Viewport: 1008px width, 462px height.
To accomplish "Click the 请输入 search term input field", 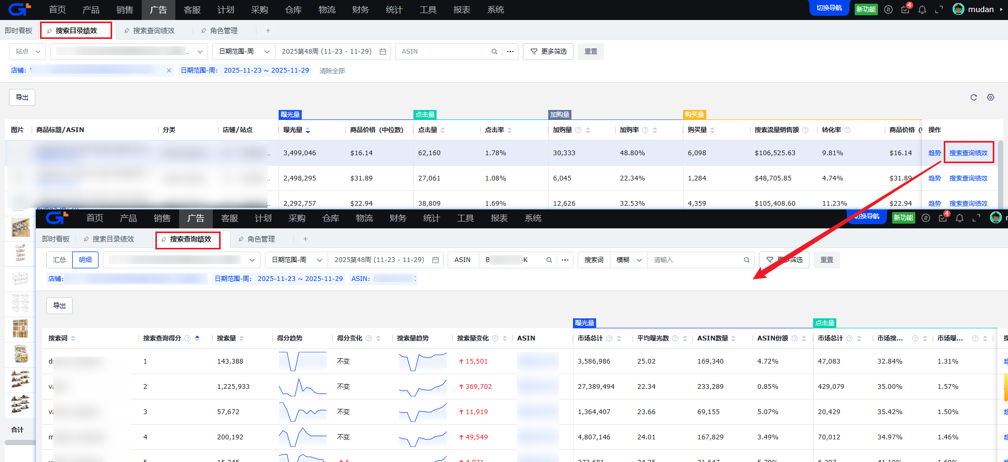I will [696, 260].
